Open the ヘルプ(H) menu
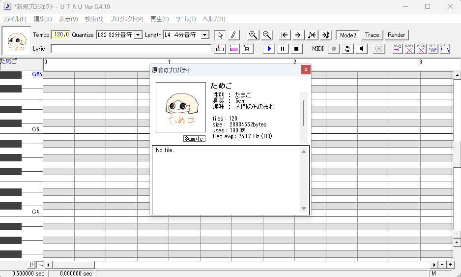461x277 pixels. click(214, 19)
